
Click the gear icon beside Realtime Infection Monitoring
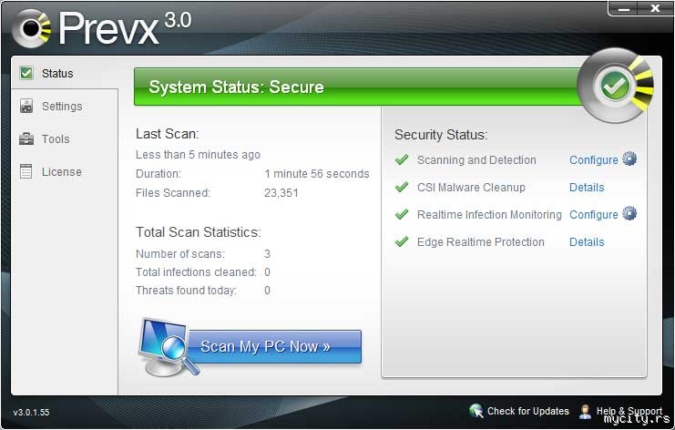pyautogui.click(x=629, y=214)
